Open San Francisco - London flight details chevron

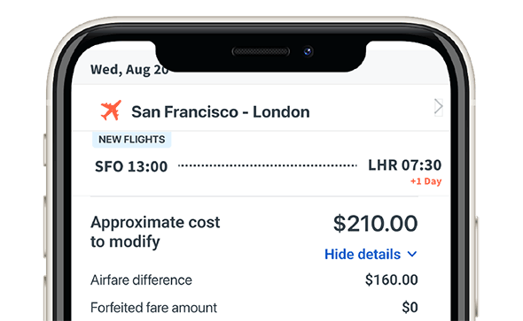(x=439, y=107)
